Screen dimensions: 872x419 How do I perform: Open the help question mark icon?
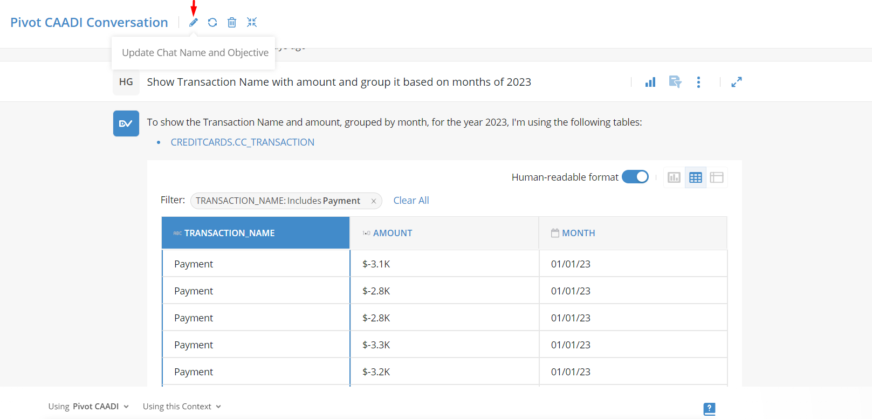[x=710, y=409]
